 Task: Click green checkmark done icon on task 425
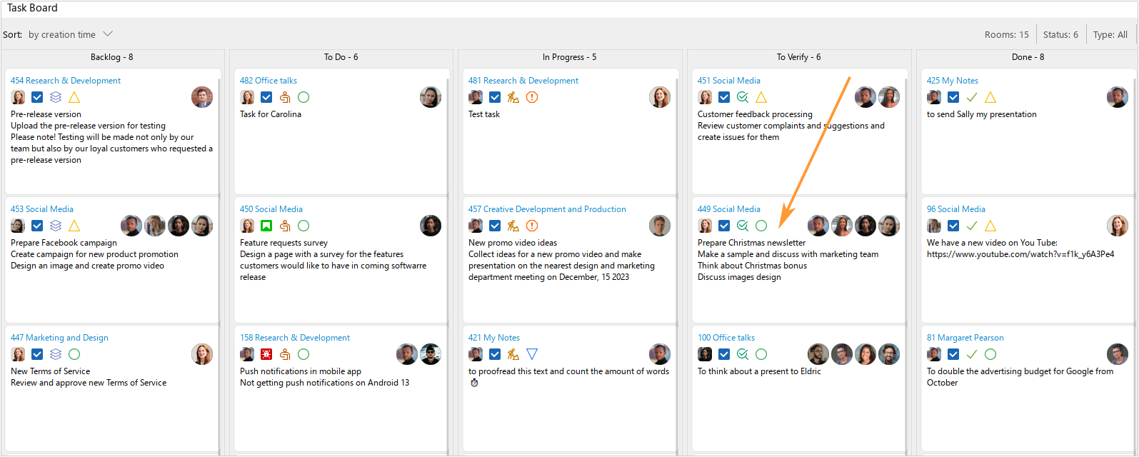coord(972,97)
